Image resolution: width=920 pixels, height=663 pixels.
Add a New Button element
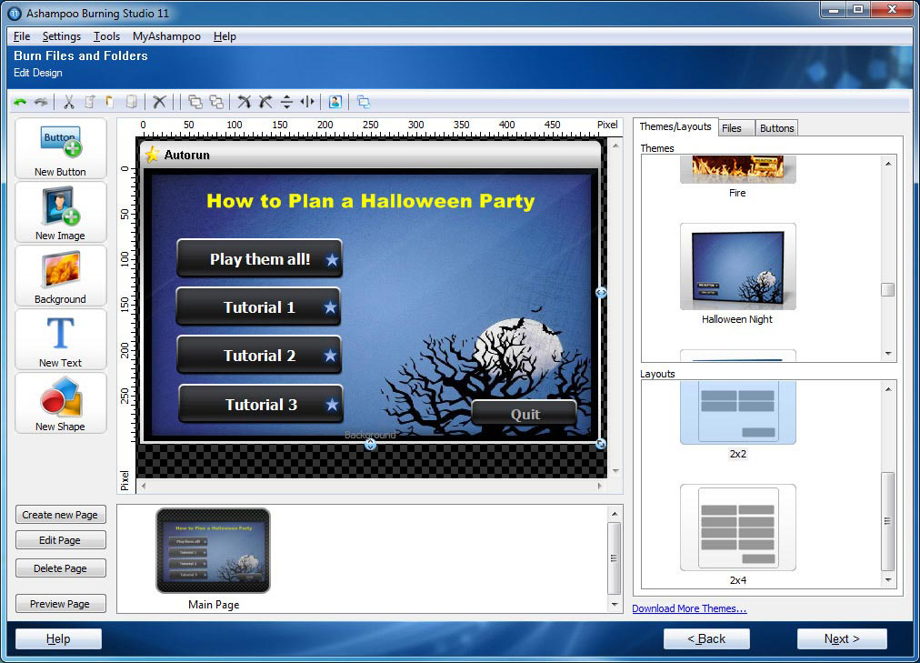[61, 149]
